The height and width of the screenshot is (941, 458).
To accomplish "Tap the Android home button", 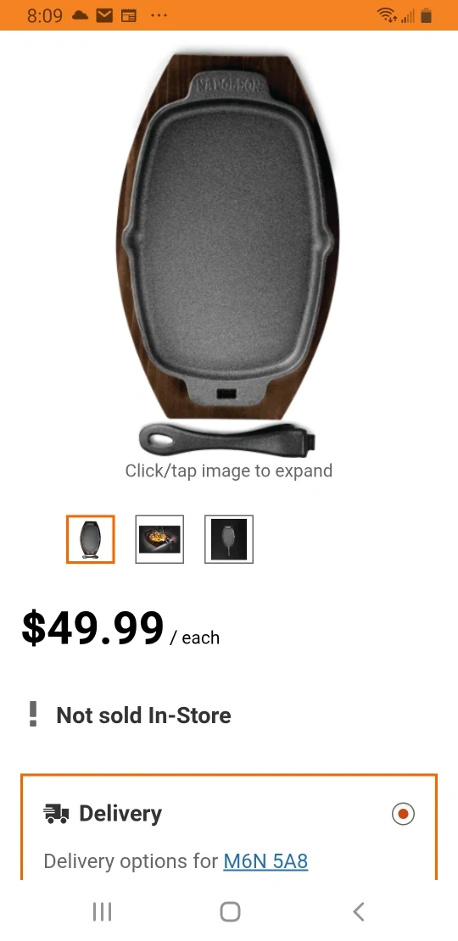I will [230, 911].
